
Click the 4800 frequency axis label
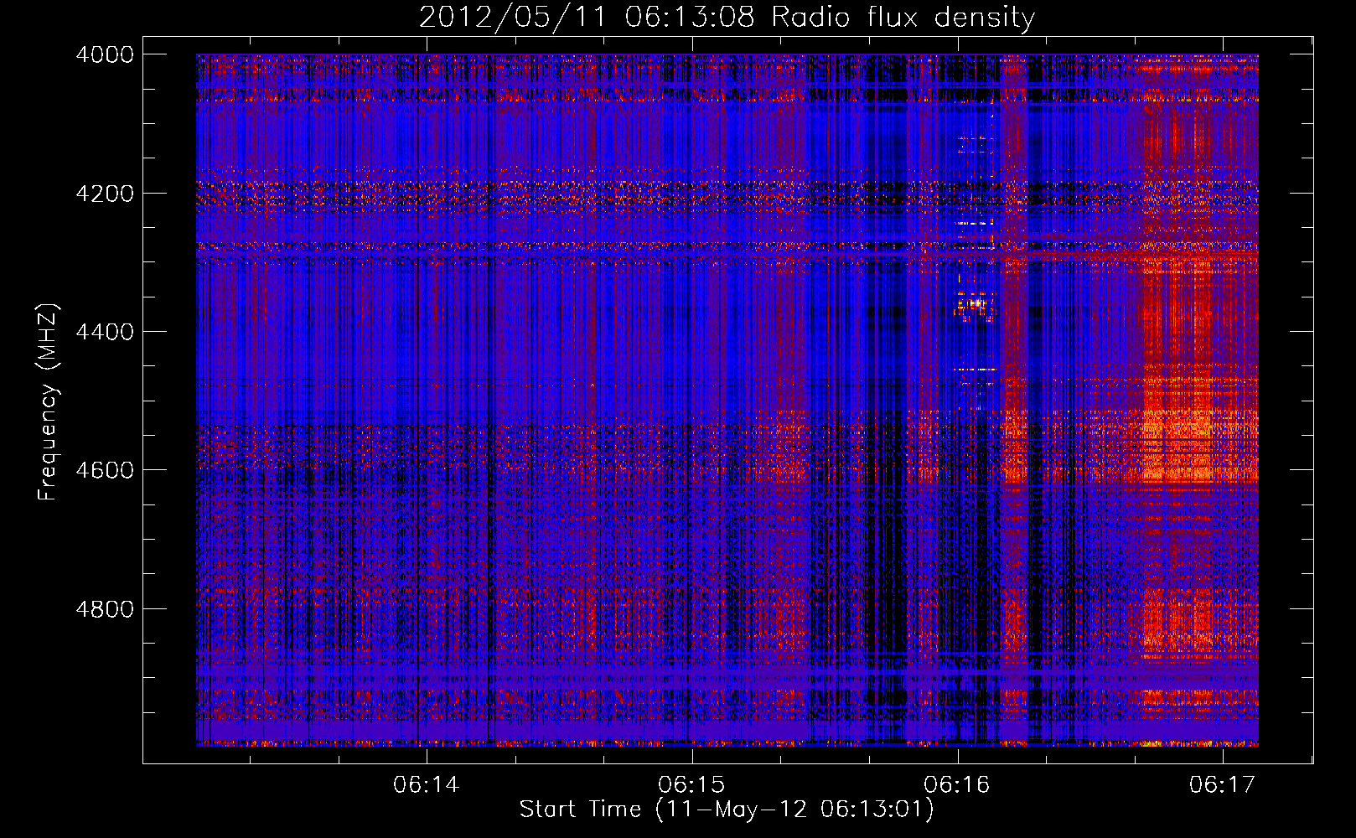[105, 609]
